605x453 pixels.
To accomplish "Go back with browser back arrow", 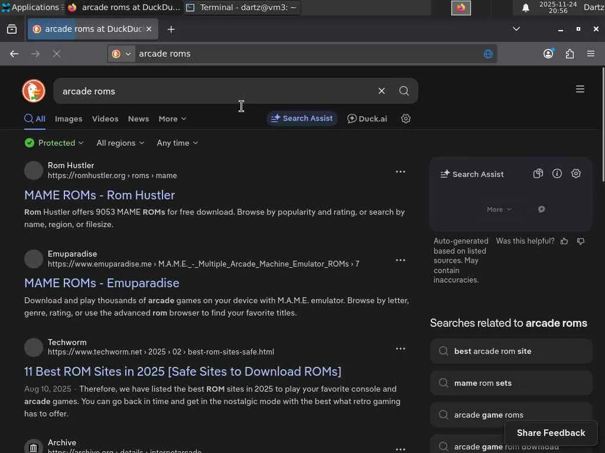I will click(14, 54).
